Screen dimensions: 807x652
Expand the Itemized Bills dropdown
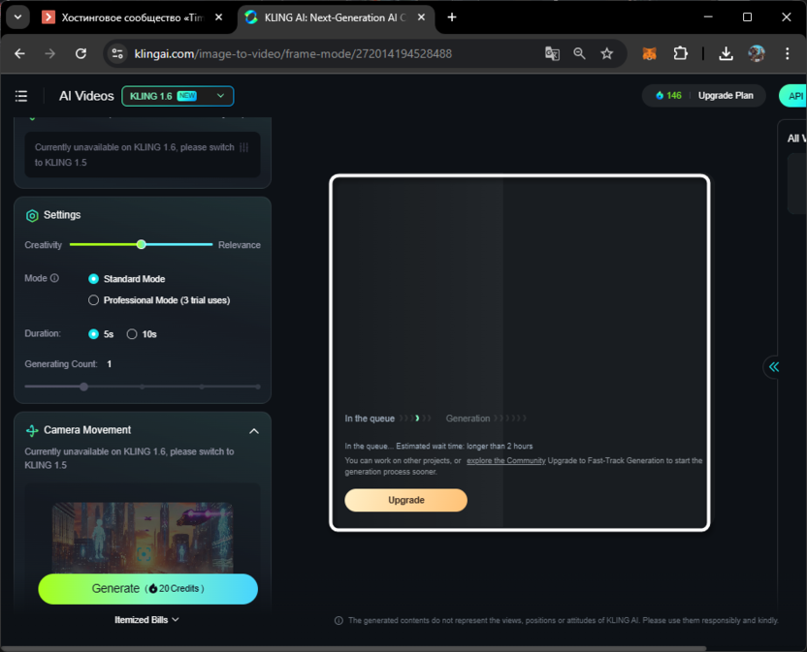click(x=146, y=620)
